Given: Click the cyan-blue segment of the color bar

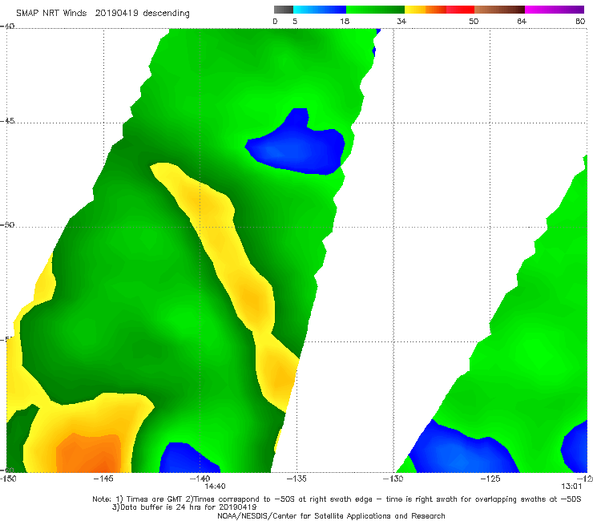Looking at the screenshot, I should 320,10.
